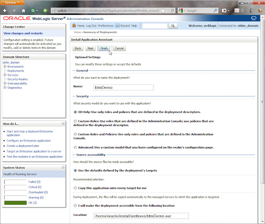Open obtm_domain root node
The image size is (265, 224).
point(11,63)
